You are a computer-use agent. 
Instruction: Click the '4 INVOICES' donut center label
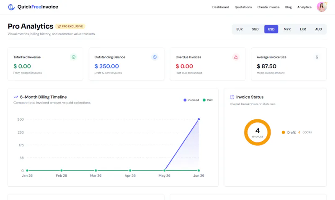(x=258, y=132)
